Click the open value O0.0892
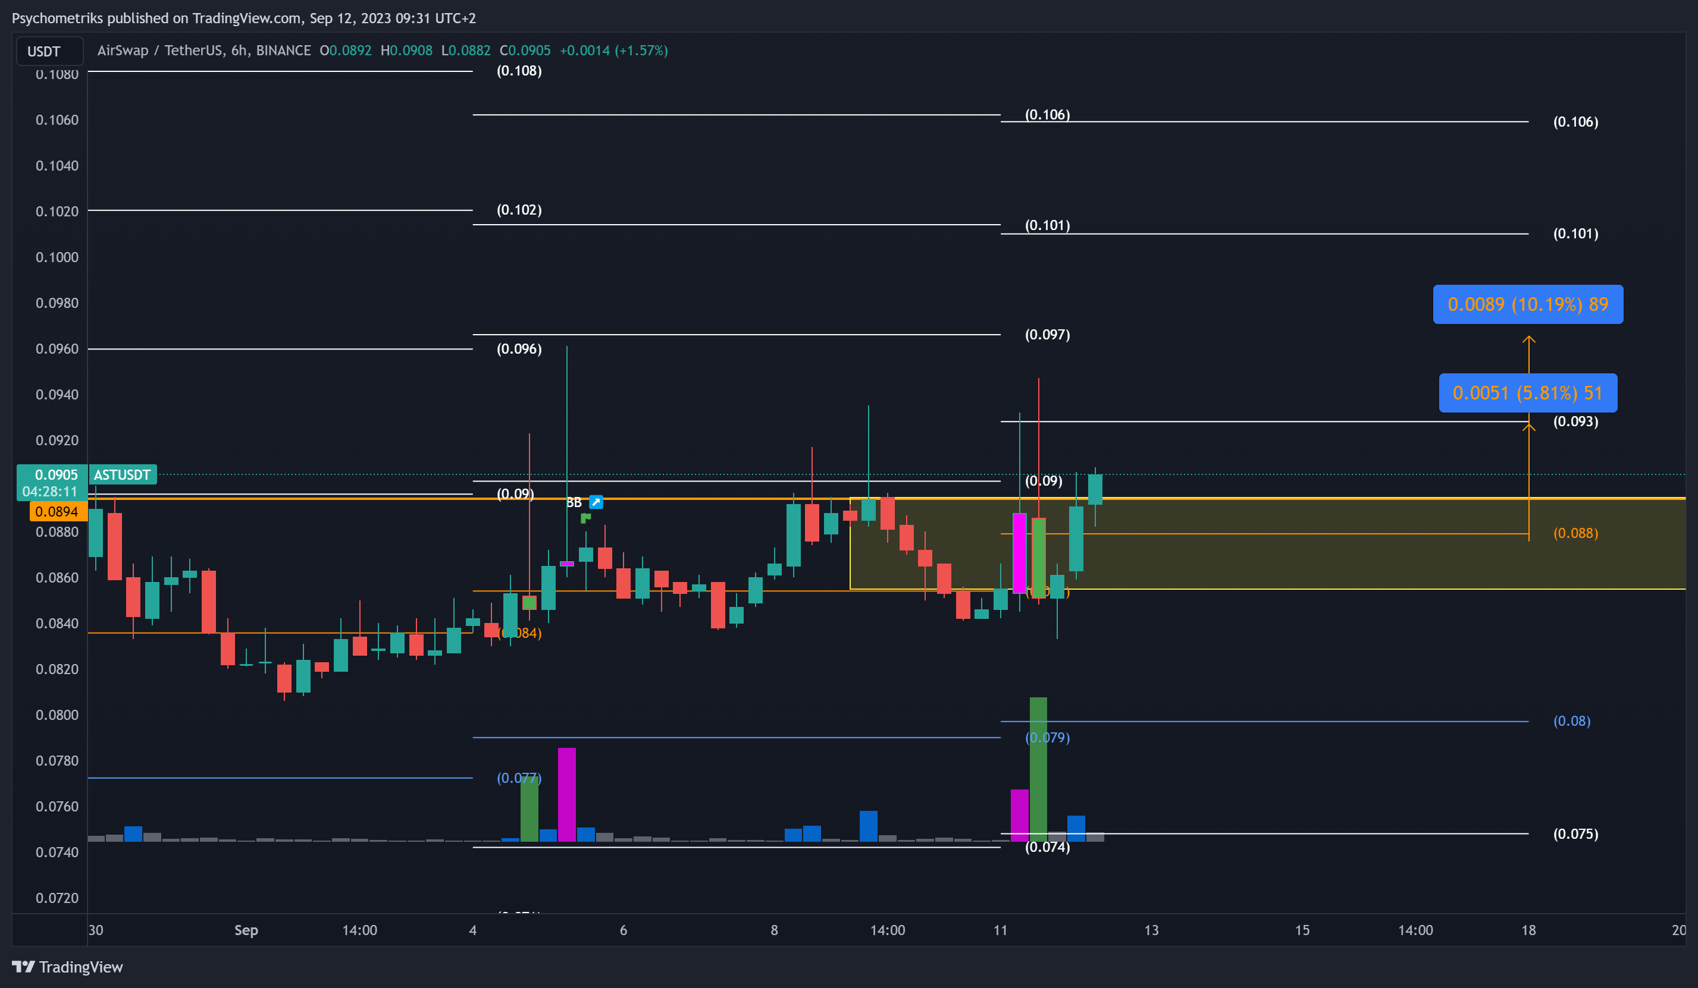Screen dimensions: 1698x988 point(345,51)
